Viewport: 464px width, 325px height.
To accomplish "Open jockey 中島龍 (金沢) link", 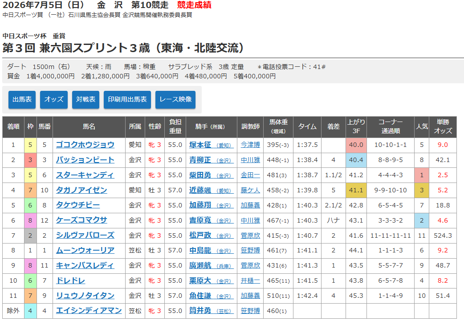I will [211, 251].
